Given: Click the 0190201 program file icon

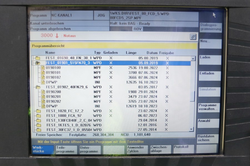Looking at the screenshot, I should point(43,97).
